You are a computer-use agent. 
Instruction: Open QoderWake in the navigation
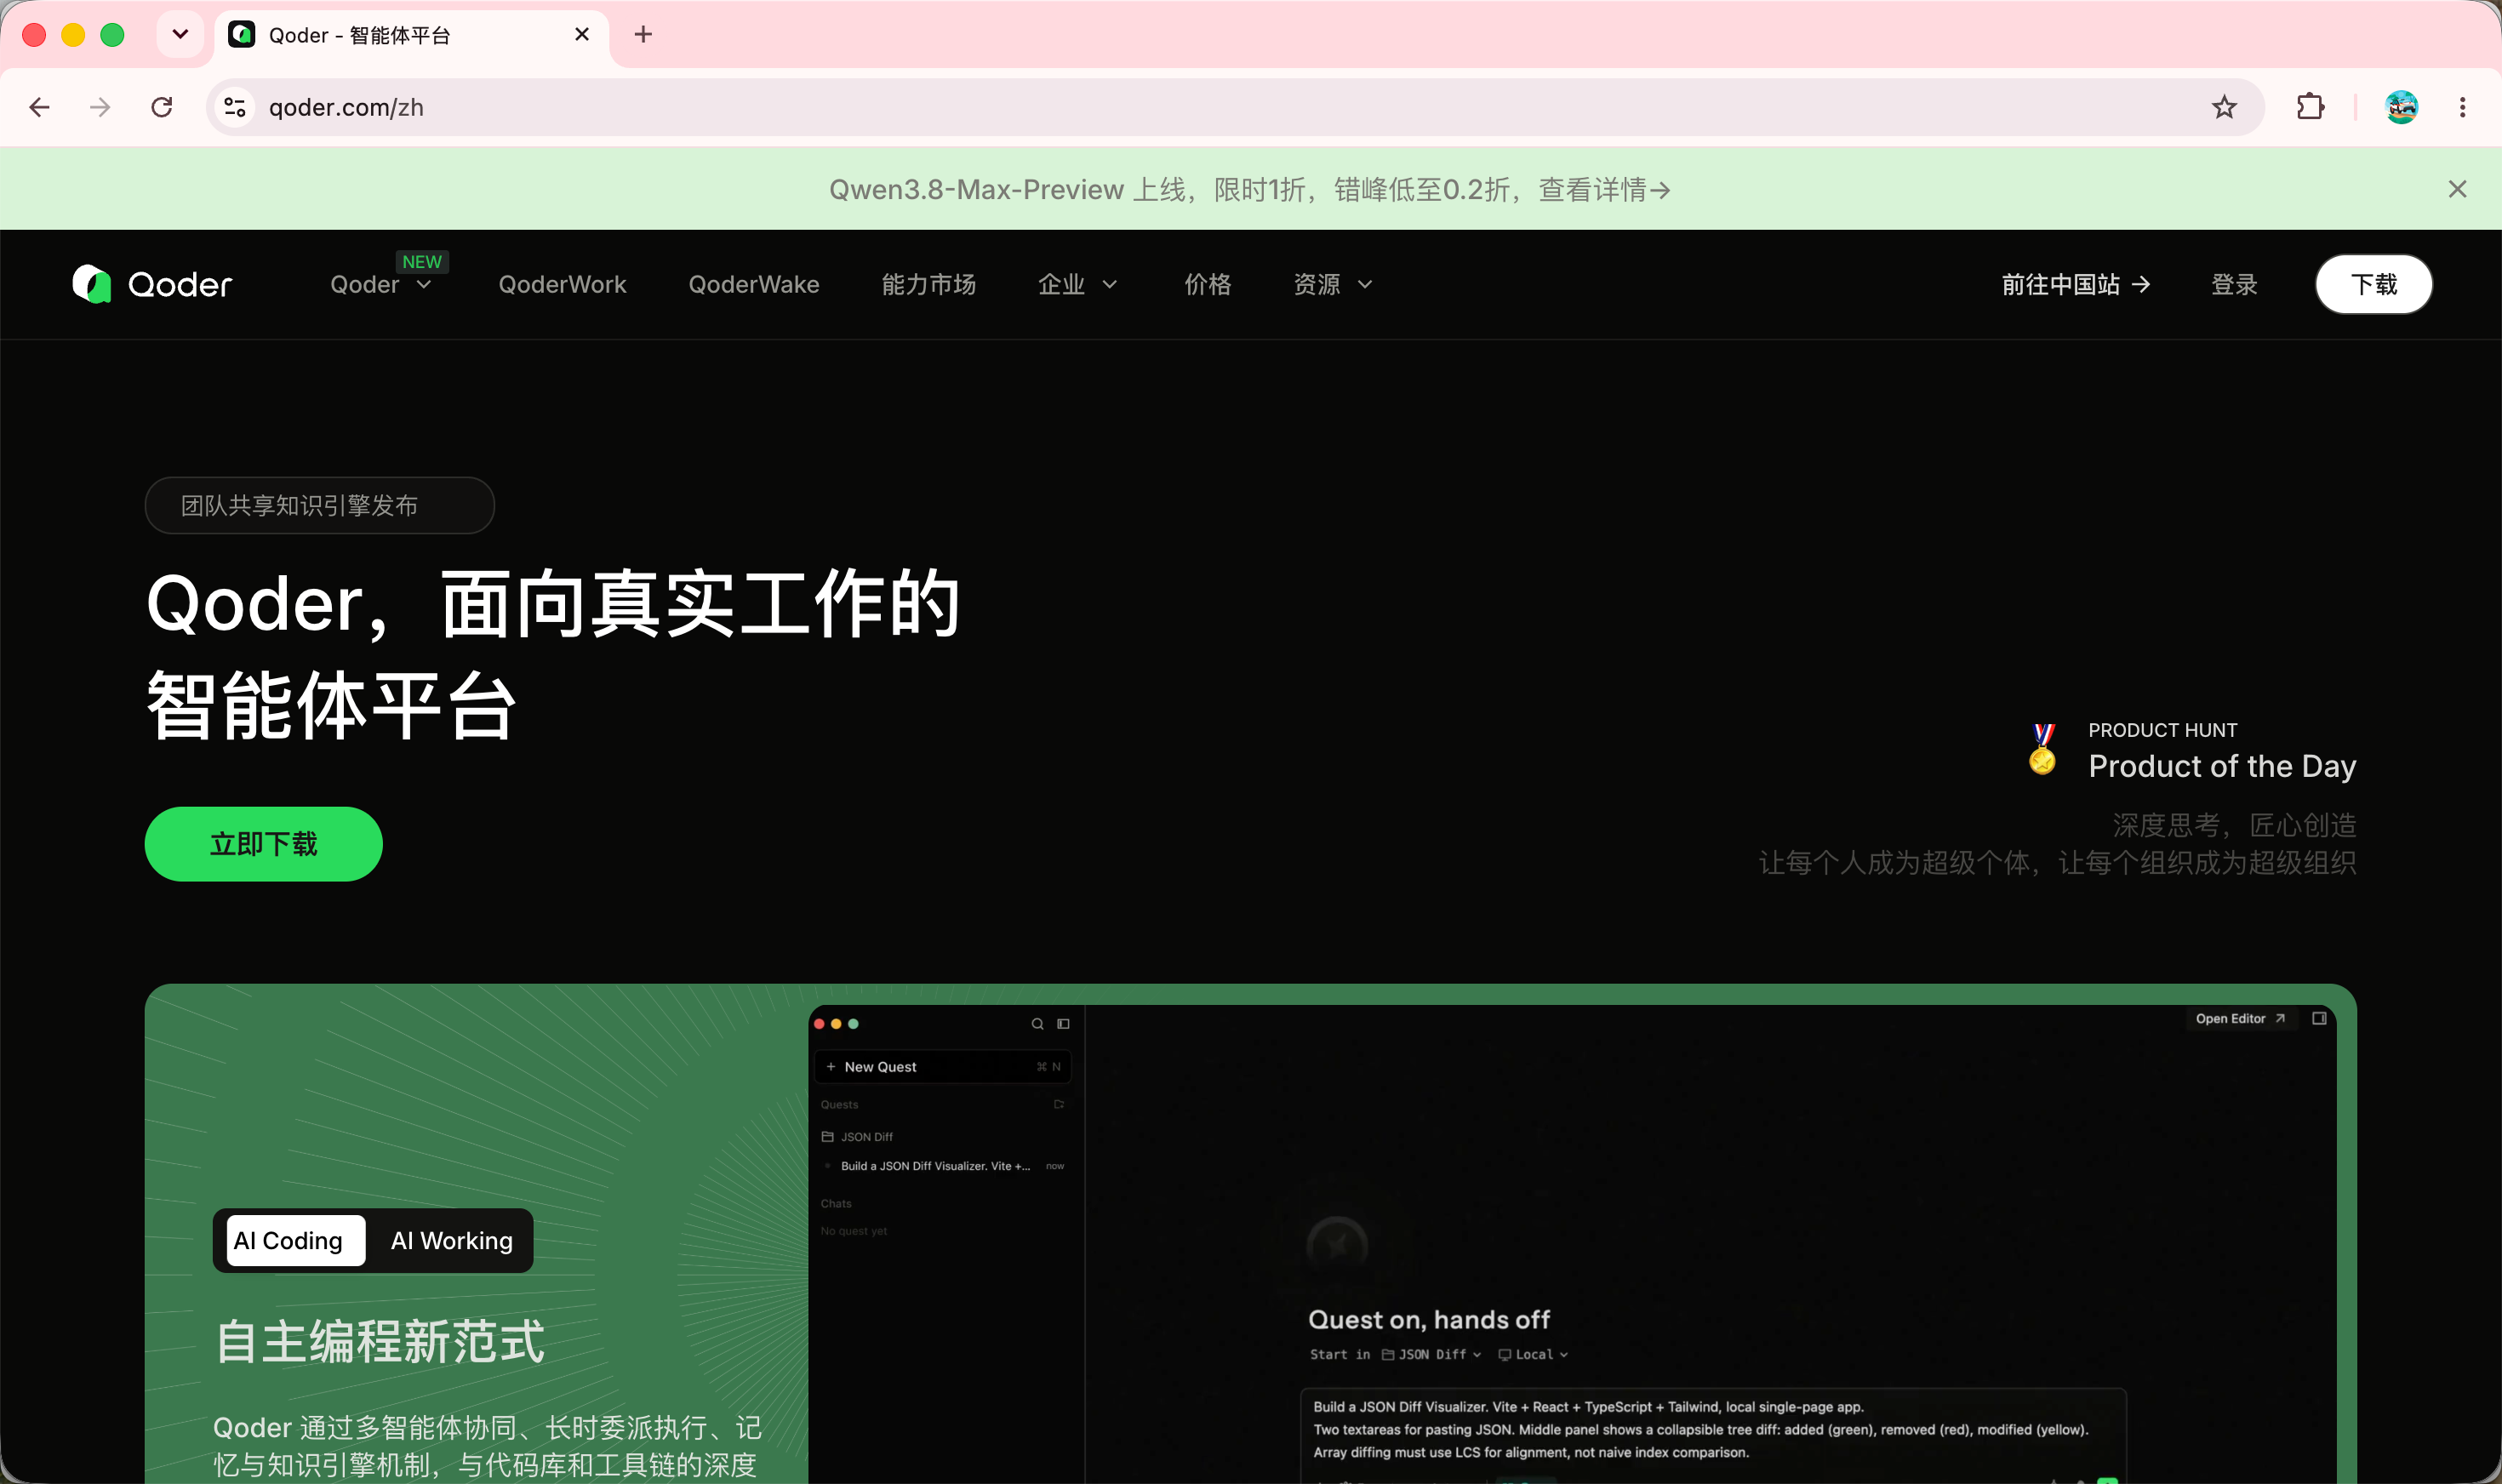[x=754, y=285]
